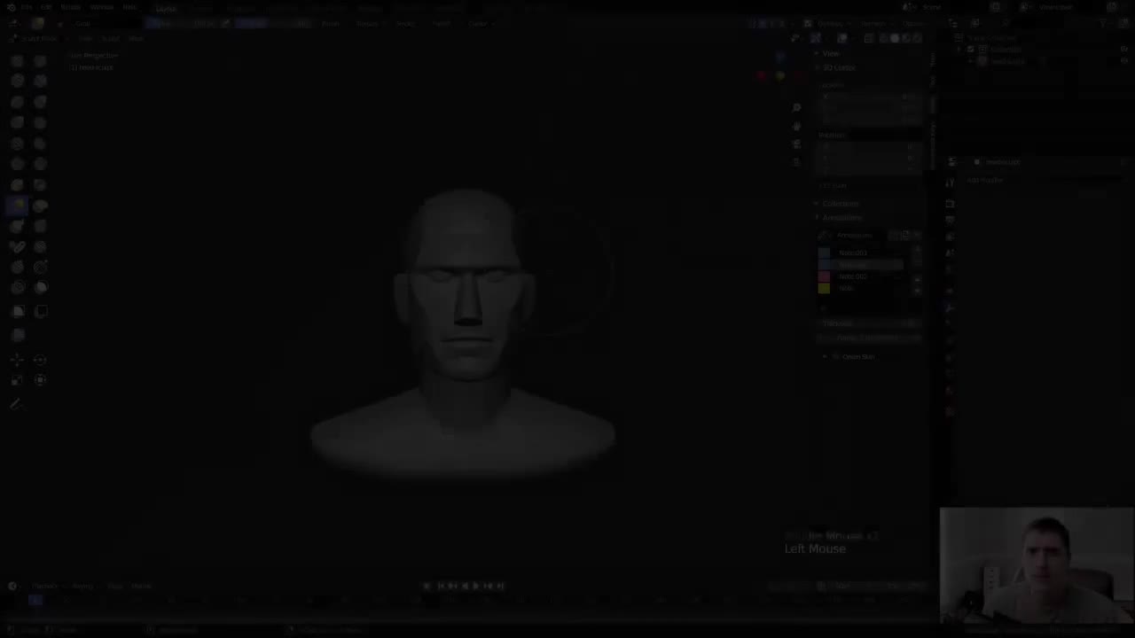Hide Collection with its eye icon
Image resolution: width=1135 pixels, height=638 pixels.
(x=1124, y=50)
